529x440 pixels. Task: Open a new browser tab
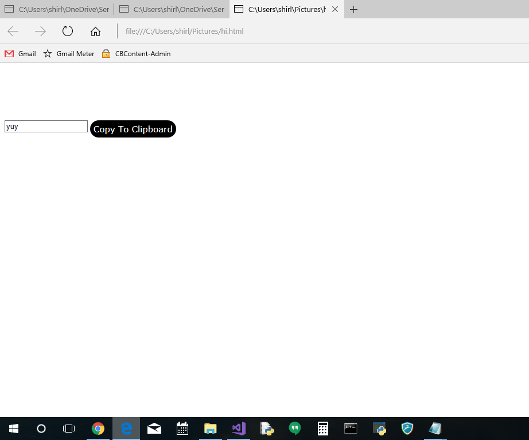tap(354, 9)
